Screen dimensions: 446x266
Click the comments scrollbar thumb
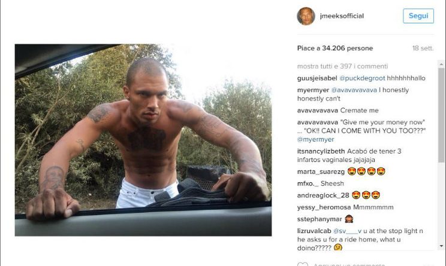441,115
